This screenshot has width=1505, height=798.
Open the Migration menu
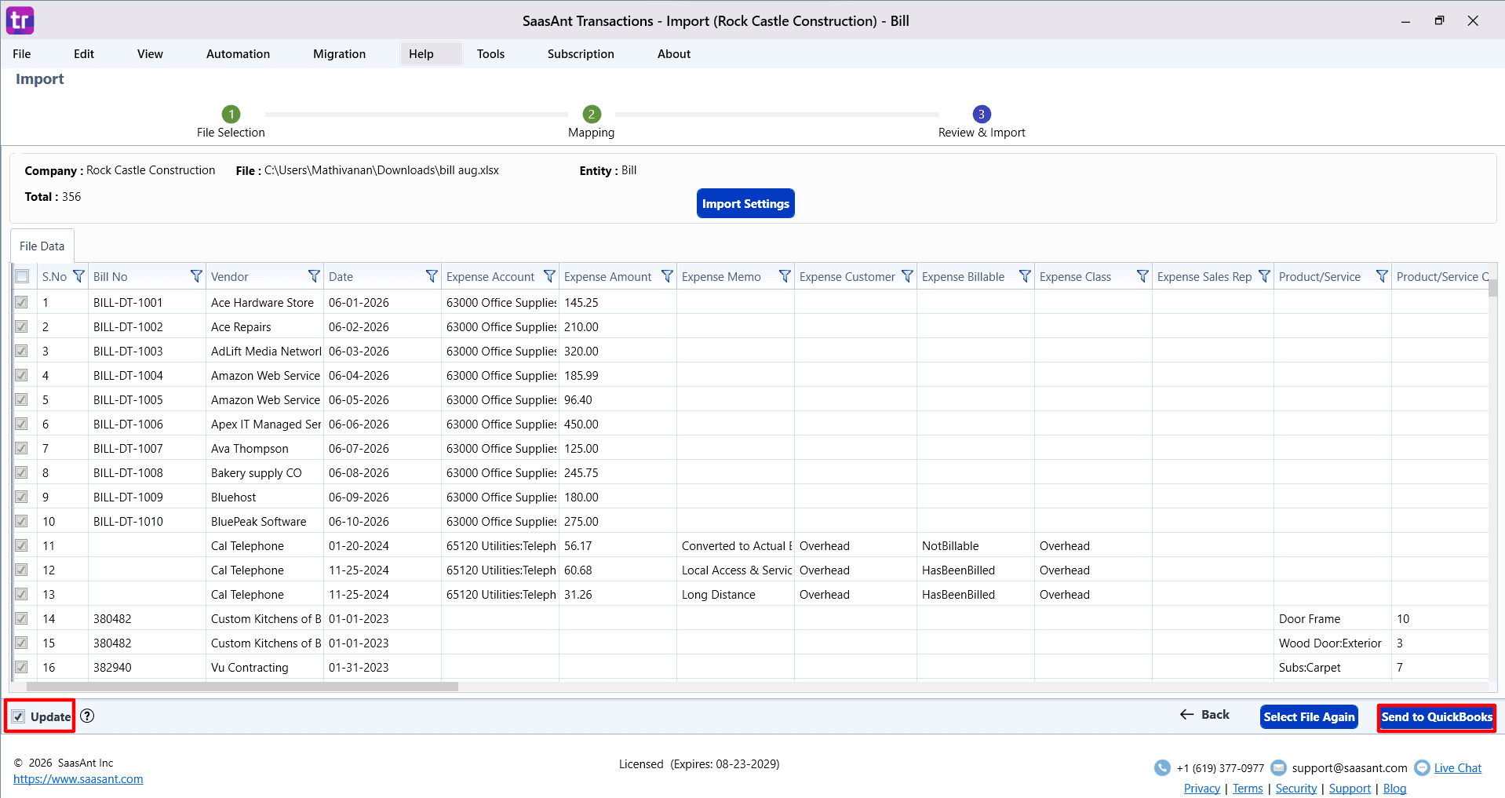coord(339,54)
